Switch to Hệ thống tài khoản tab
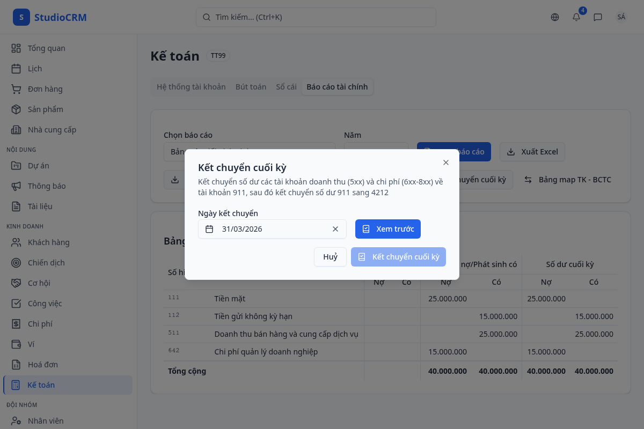Screen dimensions: 644x429 point(191,87)
